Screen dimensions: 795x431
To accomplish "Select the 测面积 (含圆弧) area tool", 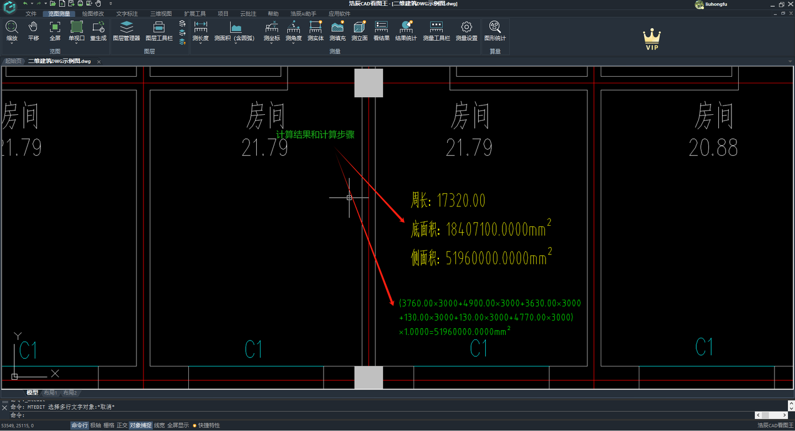I will [235, 30].
